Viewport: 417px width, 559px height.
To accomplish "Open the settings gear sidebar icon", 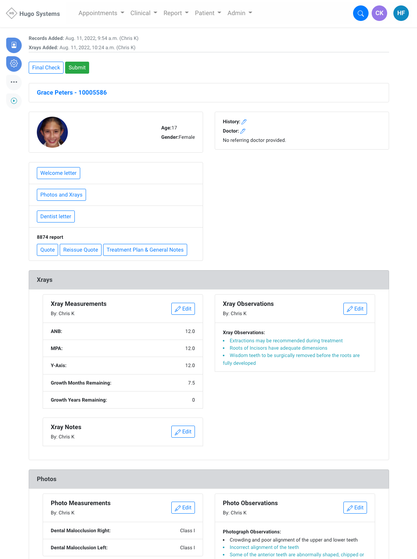I will pos(14,64).
